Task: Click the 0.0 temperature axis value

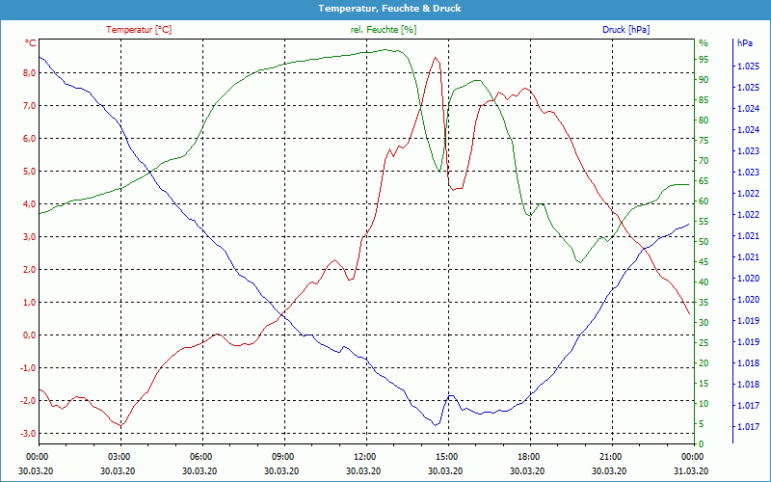Action: (29, 335)
